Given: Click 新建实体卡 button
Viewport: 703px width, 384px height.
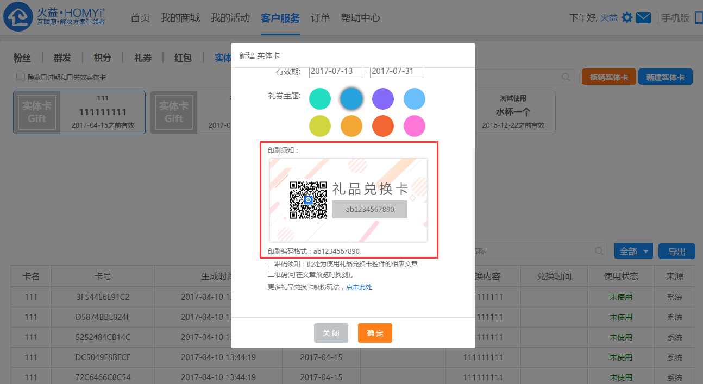Looking at the screenshot, I should point(666,77).
